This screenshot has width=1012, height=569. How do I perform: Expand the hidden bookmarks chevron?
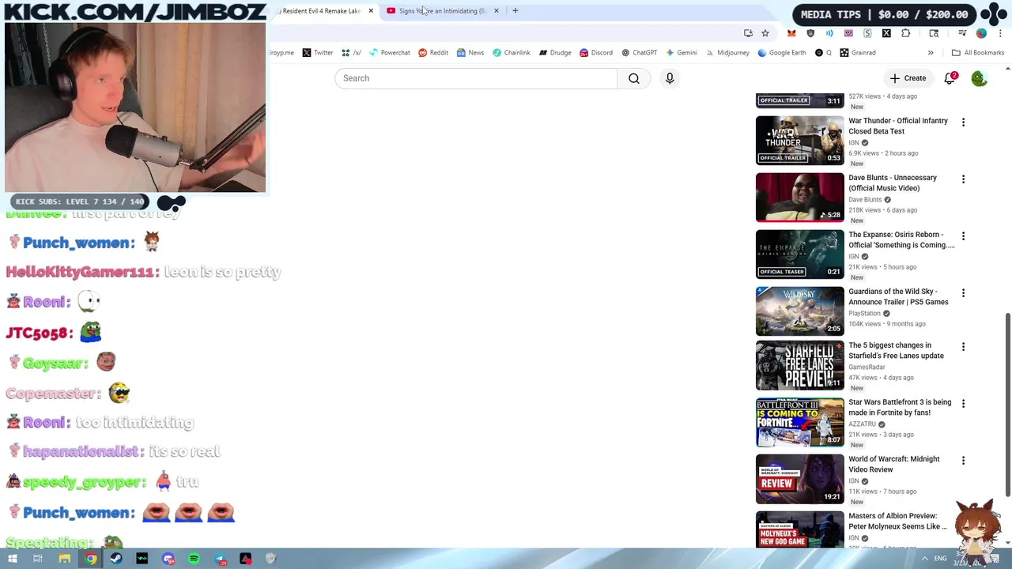(x=931, y=53)
